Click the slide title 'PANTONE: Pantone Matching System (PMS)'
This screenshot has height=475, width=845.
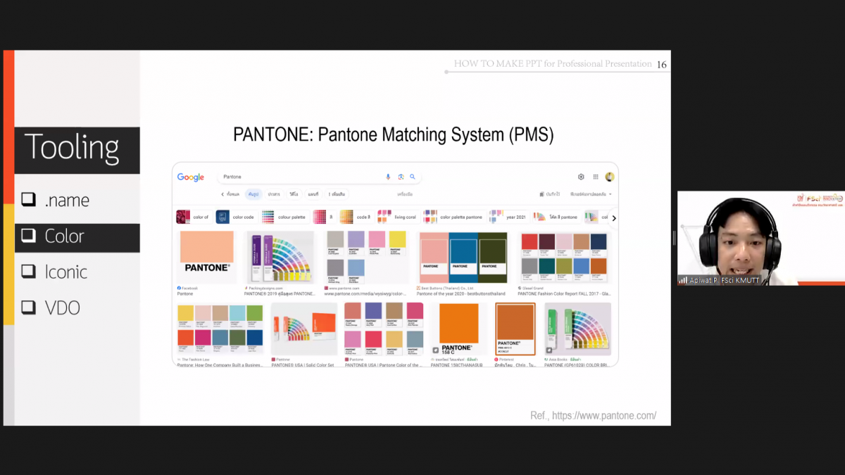[394, 134]
